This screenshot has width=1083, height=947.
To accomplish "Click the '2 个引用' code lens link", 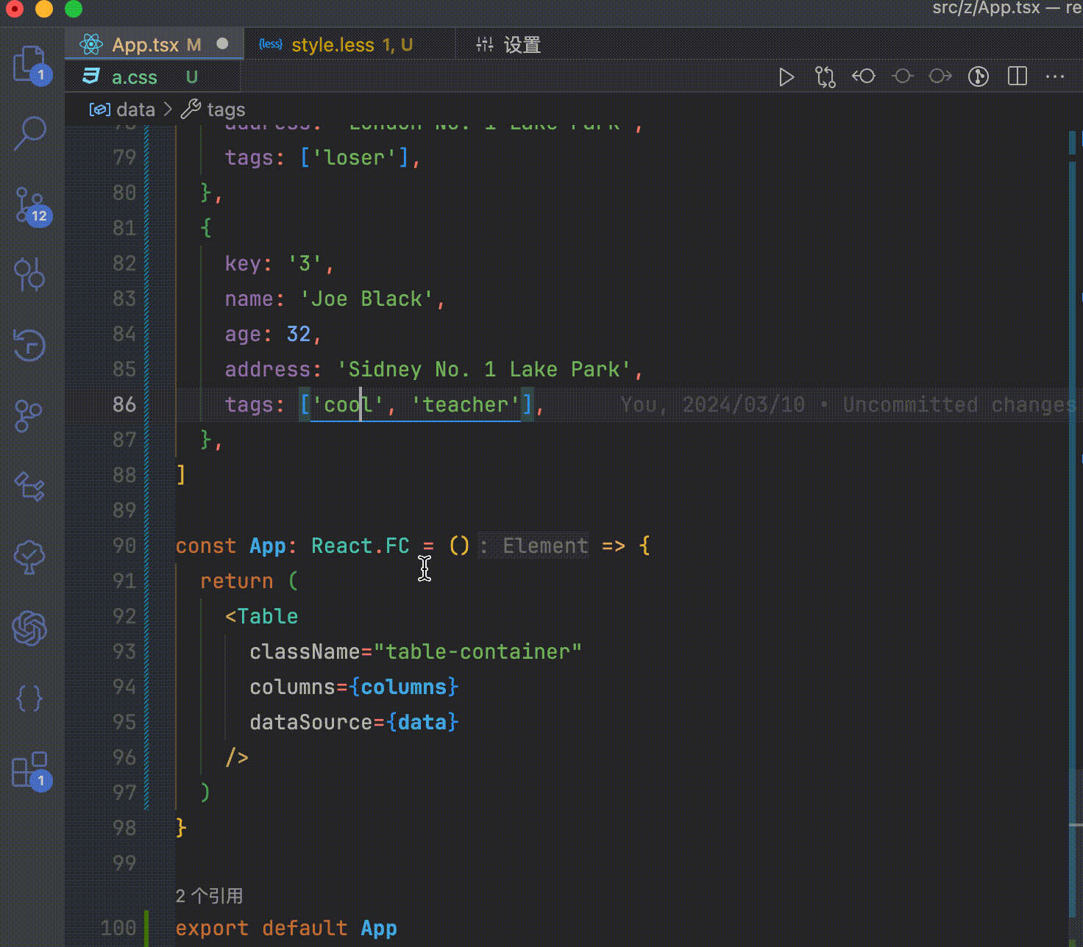I will click(209, 896).
